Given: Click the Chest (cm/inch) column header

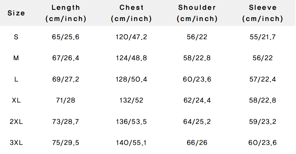Looking at the screenshot, I should coord(131,13).
